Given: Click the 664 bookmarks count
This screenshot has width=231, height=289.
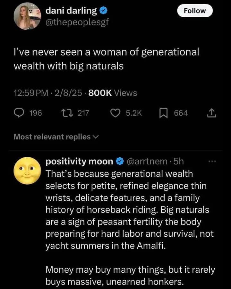Looking at the screenshot, I should coord(181,113).
